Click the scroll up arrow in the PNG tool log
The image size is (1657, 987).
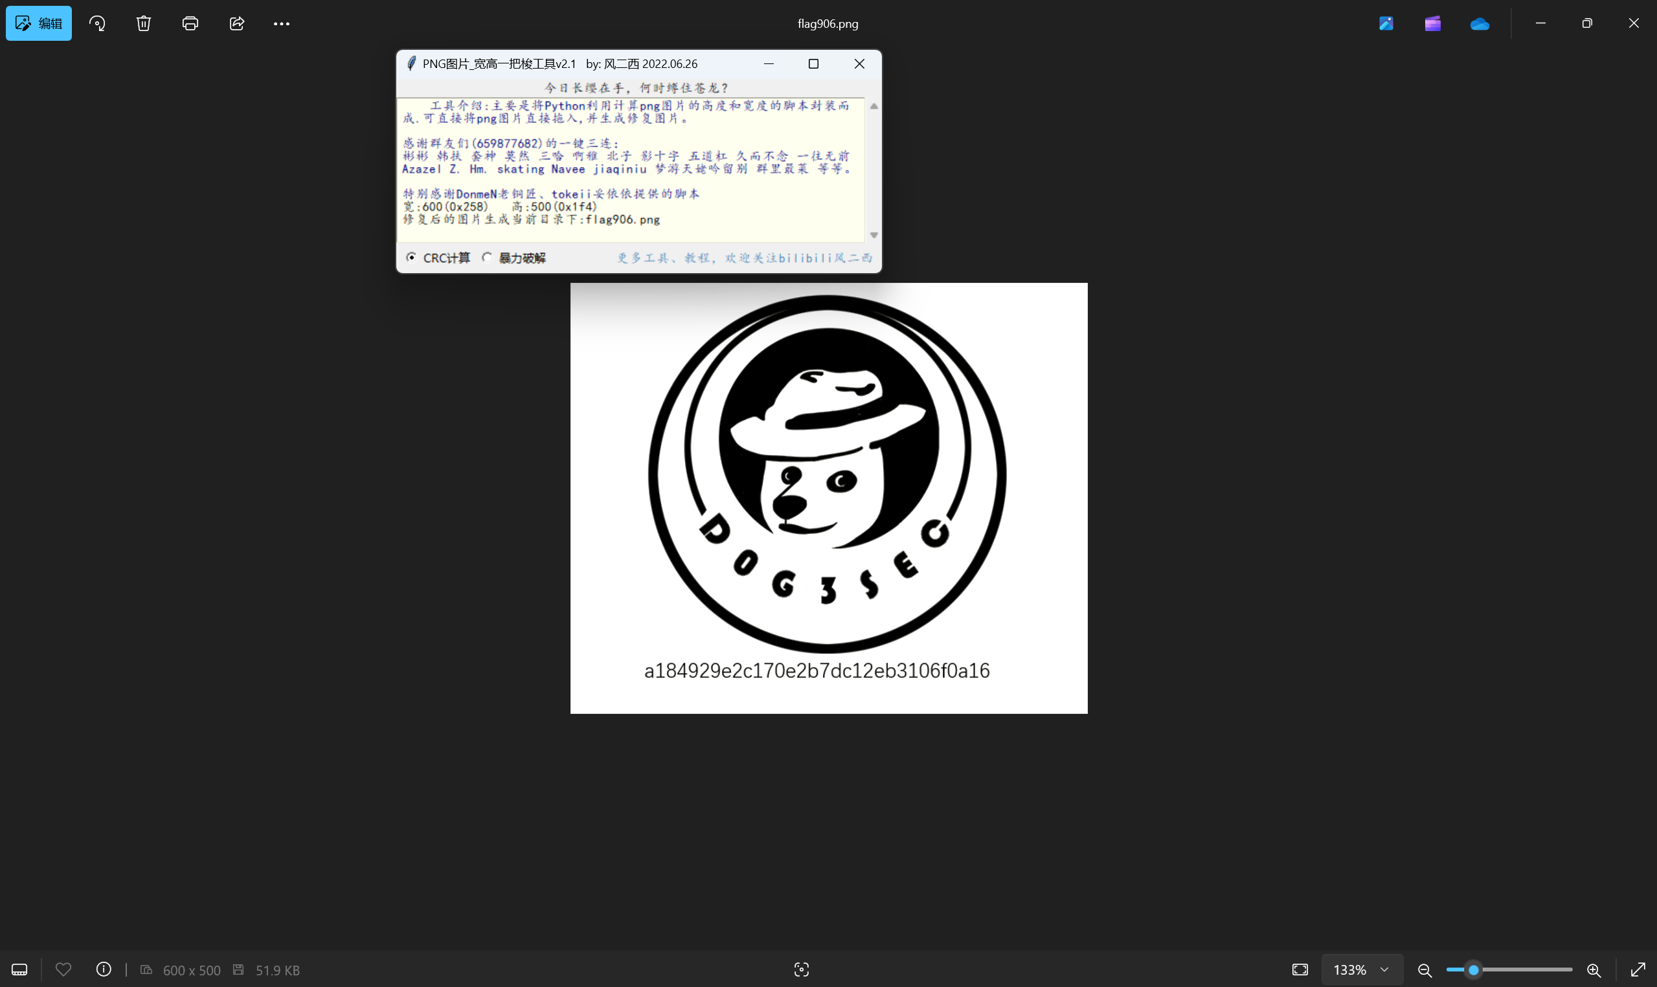click(x=874, y=106)
